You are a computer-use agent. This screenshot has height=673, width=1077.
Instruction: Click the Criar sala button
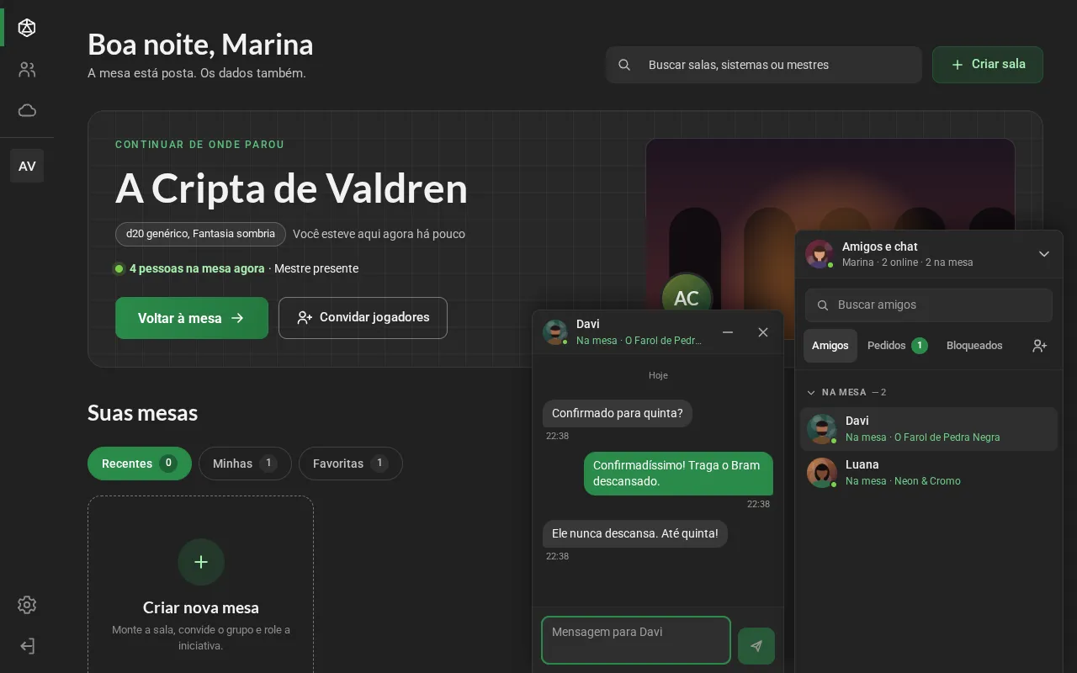(x=988, y=65)
